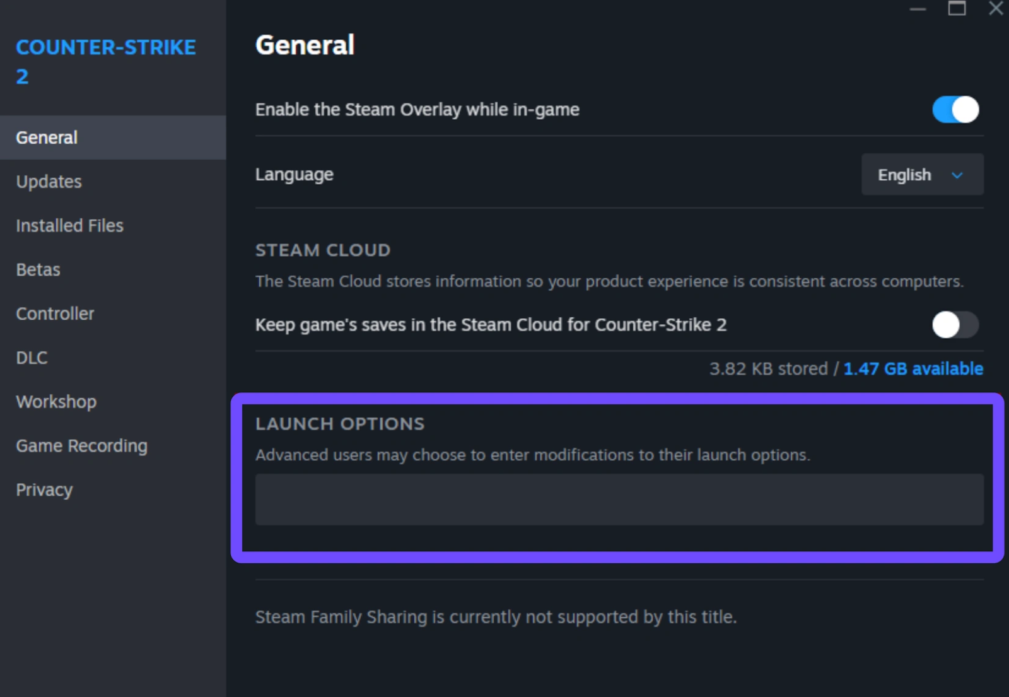Click the chevron arrow next to English

957,175
